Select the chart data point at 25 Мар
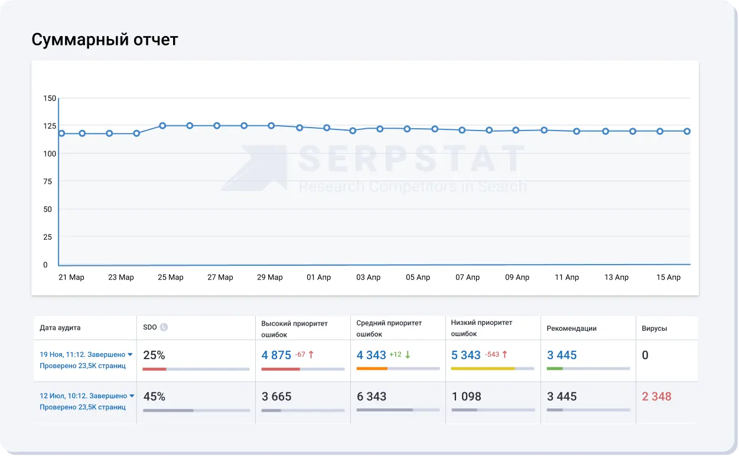Screen dimensions: 739x456 click(x=162, y=126)
